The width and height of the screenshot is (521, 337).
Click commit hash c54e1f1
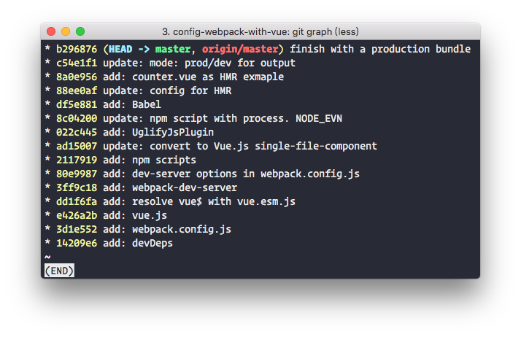[77, 63]
